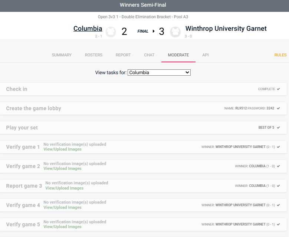Expand the Report game 3 task
This screenshot has width=289, height=237.
pos(144,186)
